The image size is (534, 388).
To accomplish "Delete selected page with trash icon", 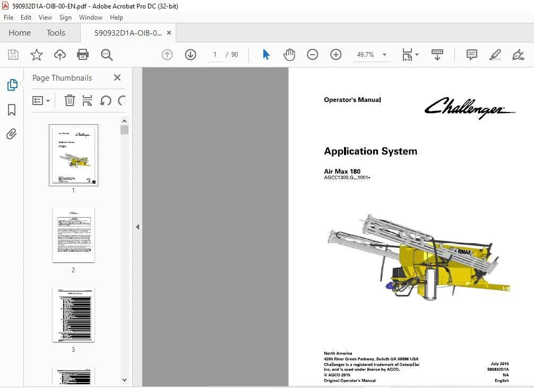I will [x=70, y=100].
